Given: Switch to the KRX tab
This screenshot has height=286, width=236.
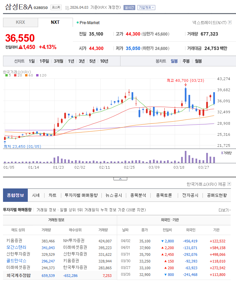Looking at the screenshot, I should pyautogui.click(x=20, y=22).
